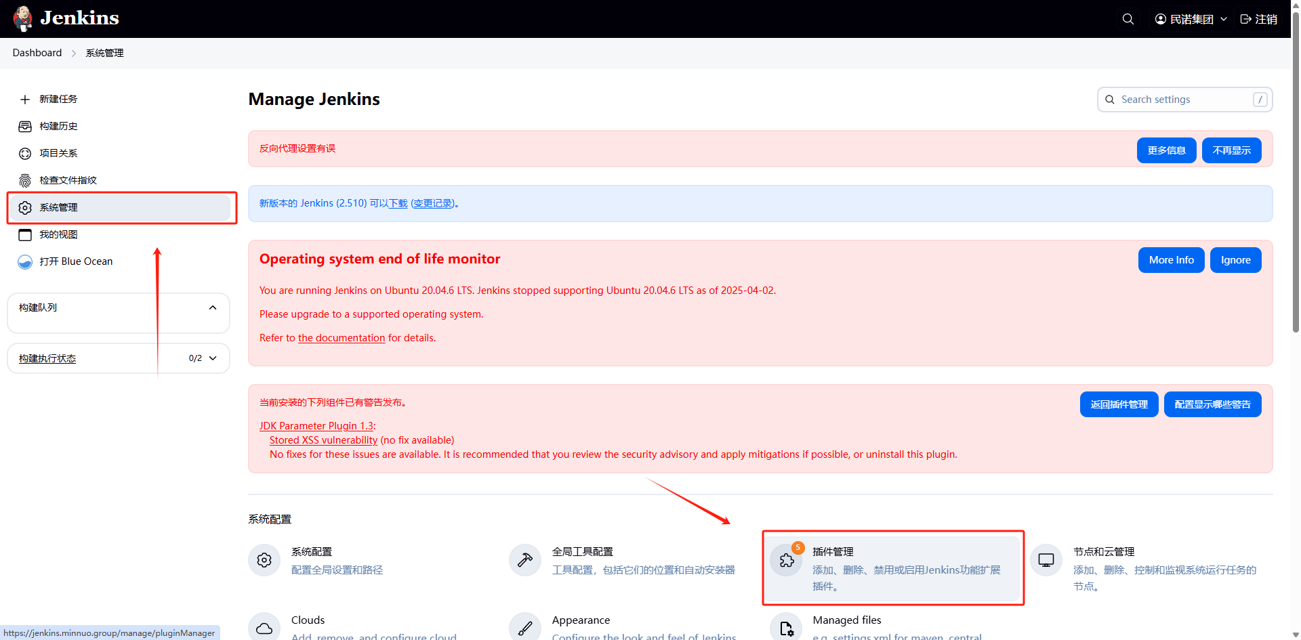
Task: Click the 节点和云管理 monitor icon
Action: tap(1046, 560)
